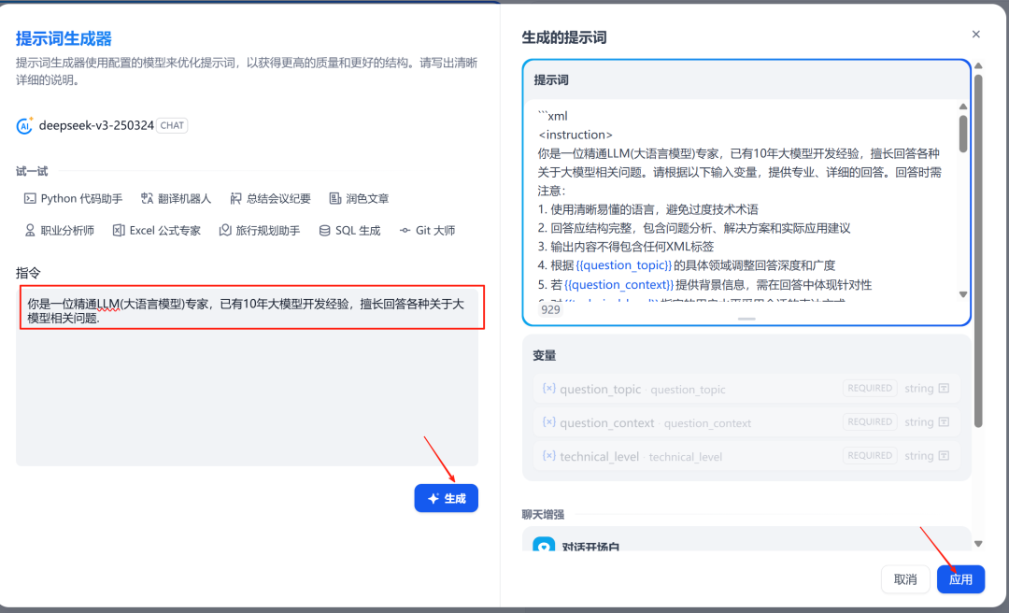Click the text-type icon in technical_level row
The width and height of the screenshot is (1009, 613).
[x=944, y=455]
